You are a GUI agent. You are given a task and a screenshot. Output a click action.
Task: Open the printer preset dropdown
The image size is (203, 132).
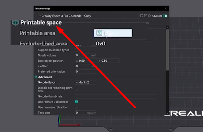click(x=88, y=16)
